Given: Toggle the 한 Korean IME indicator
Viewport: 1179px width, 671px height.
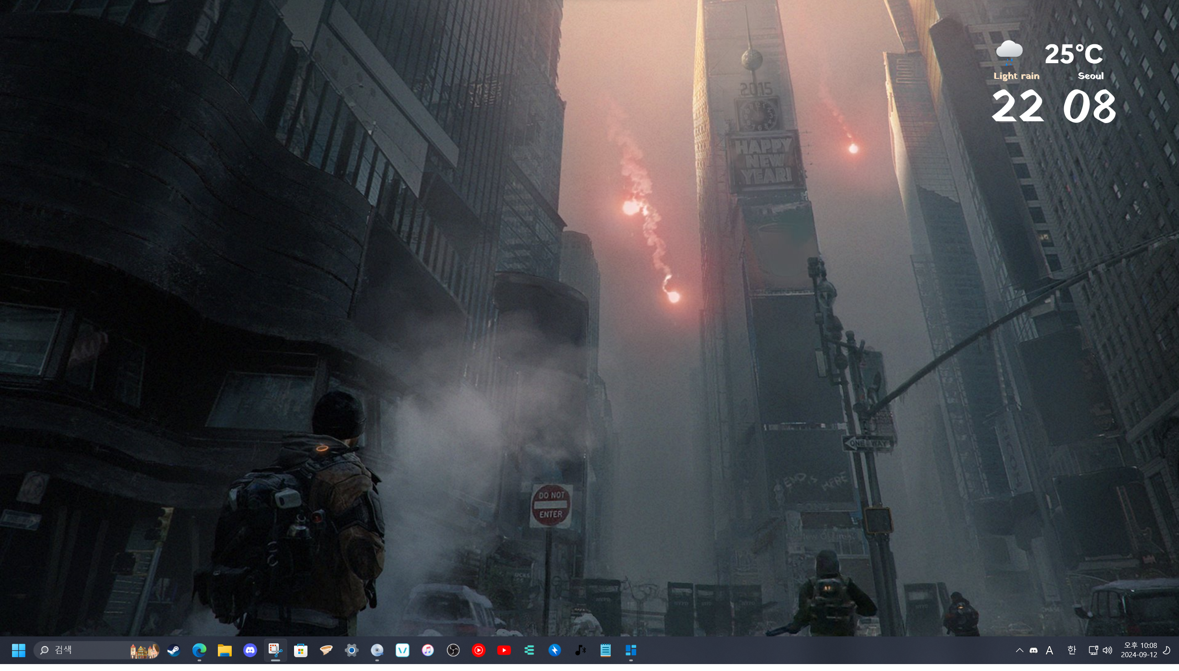Looking at the screenshot, I should pyautogui.click(x=1071, y=650).
